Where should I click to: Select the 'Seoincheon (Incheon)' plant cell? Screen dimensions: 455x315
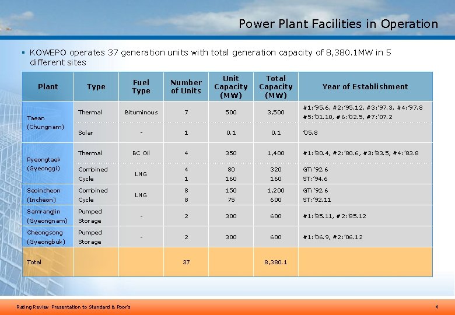48,195
